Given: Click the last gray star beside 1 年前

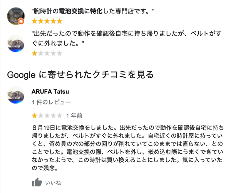Looking at the screenshot, I should pyautogui.click(x=59, y=116).
